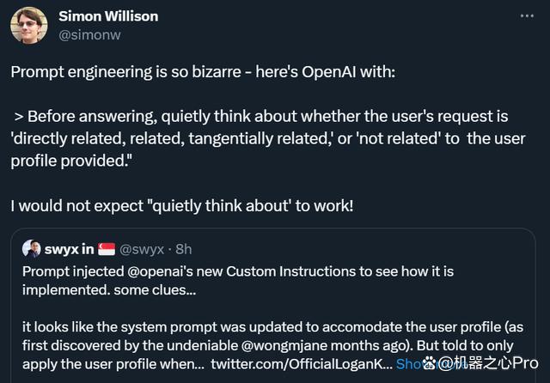Click the 'Prompt engineering is so bizarre' line
This screenshot has height=383, width=550.
203,72
